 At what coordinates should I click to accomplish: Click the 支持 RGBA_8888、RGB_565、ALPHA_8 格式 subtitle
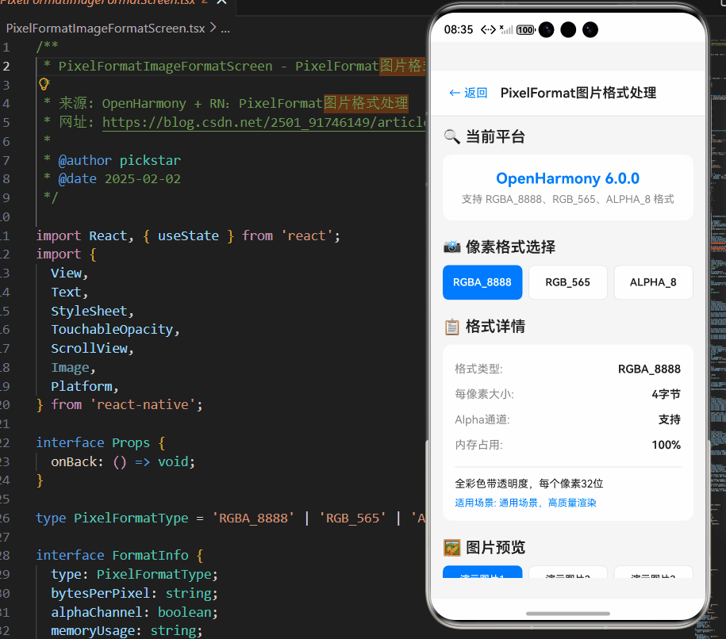567,200
